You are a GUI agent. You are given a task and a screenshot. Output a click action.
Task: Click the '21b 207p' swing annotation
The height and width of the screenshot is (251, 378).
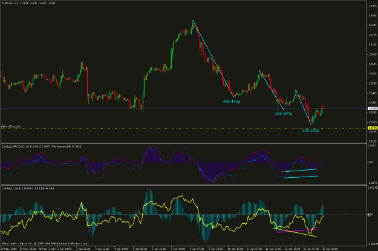click(x=284, y=114)
